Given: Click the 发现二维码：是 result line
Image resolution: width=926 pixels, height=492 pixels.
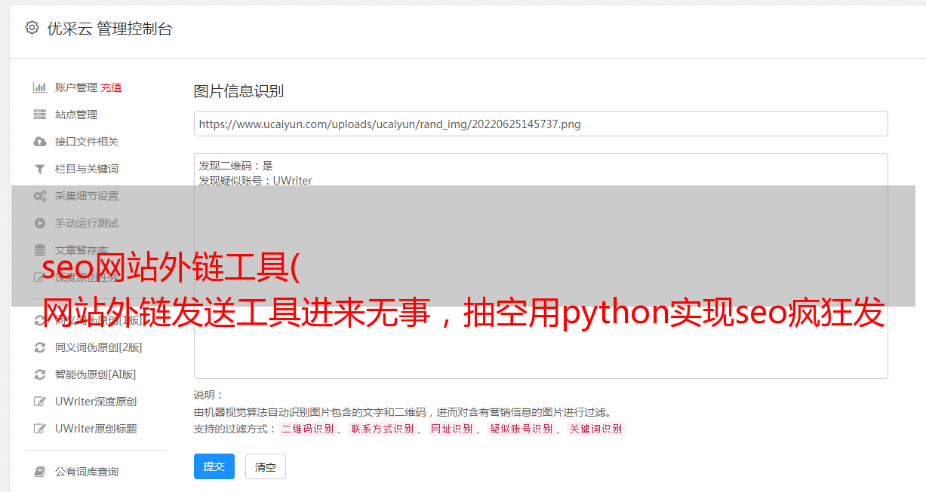Looking at the screenshot, I should [x=236, y=166].
